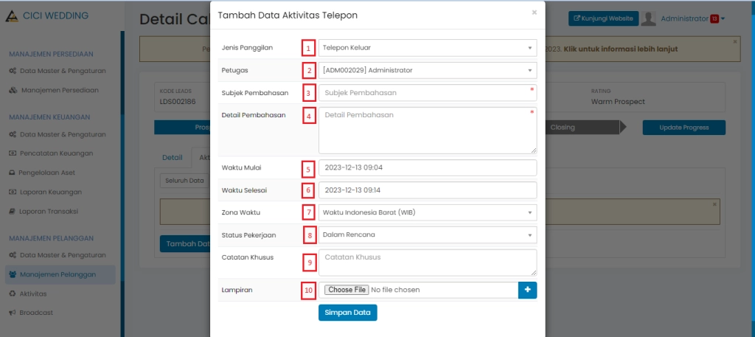Click the Waktu Mulai date field
This screenshot has width=755, height=337.
[428, 167]
